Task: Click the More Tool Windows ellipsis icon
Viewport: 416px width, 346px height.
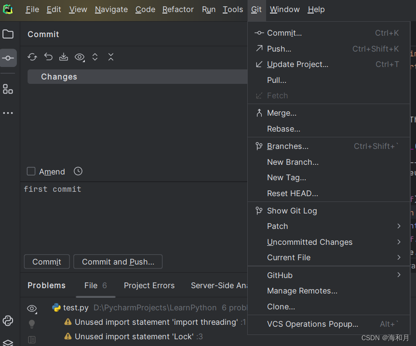Action: (x=8, y=113)
